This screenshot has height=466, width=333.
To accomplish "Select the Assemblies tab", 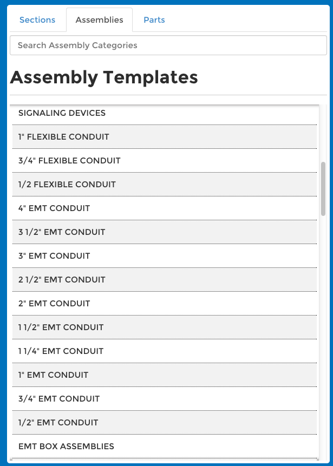I will click(x=99, y=20).
